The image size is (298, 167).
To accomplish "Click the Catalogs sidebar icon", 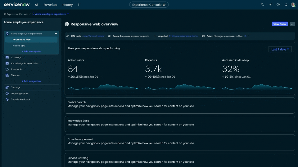I will [7, 57].
